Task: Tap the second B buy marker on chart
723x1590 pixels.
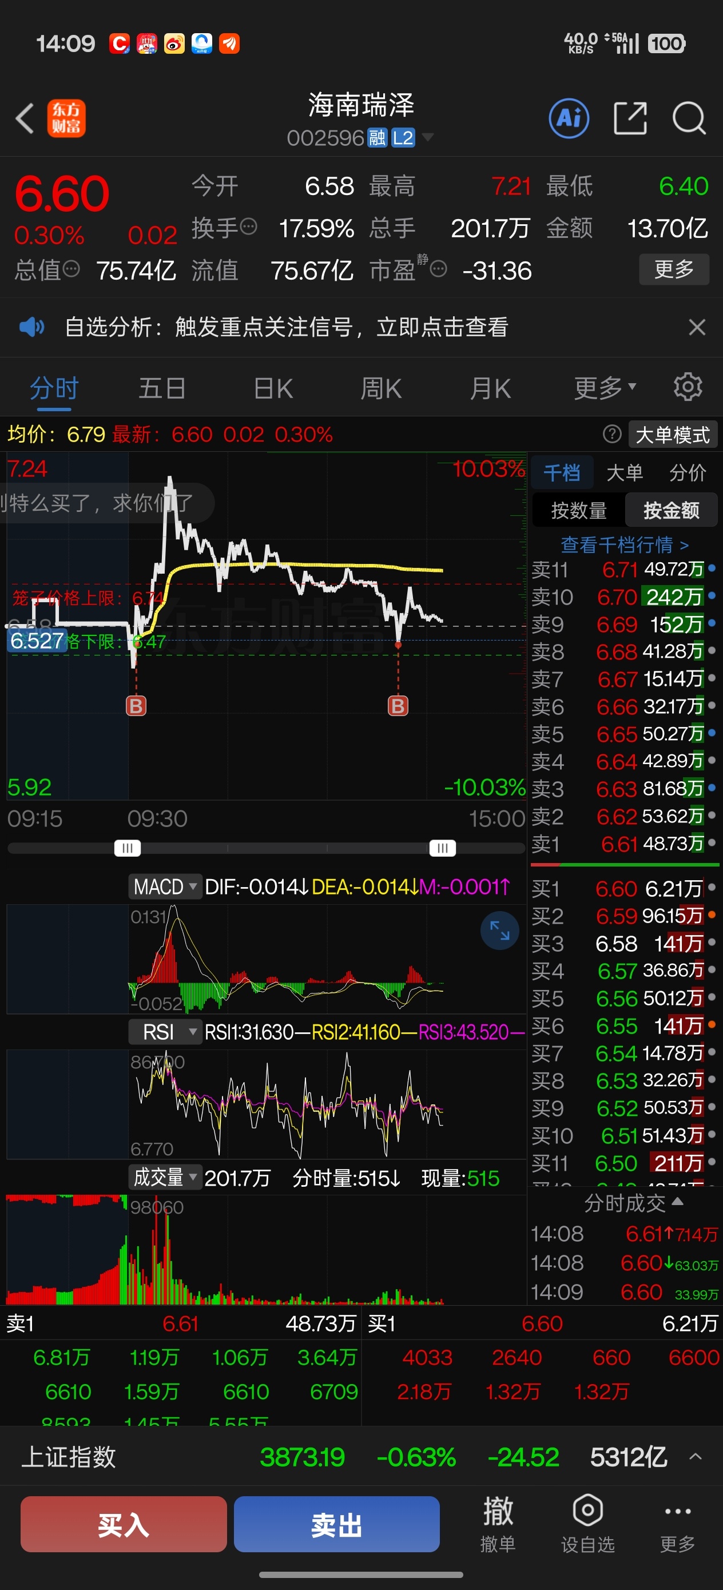Action: point(398,706)
